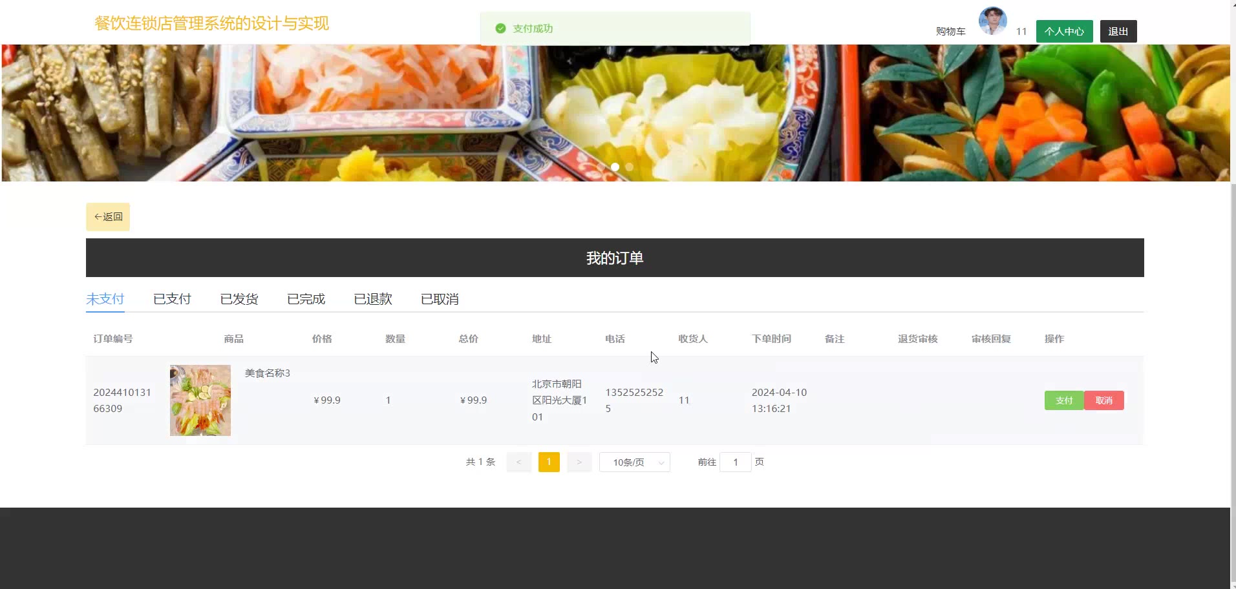Open the 10条/页 page size dropdown
Viewport: 1236px width, 589px height.
[635, 462]
